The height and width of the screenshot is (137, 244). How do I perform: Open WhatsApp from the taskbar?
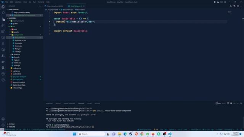click(x=148, y=134)
